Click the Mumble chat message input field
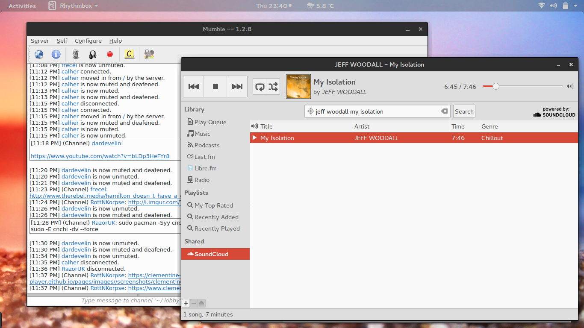The height and width of the screenshot is (328, 584). (x=104, y=300)
